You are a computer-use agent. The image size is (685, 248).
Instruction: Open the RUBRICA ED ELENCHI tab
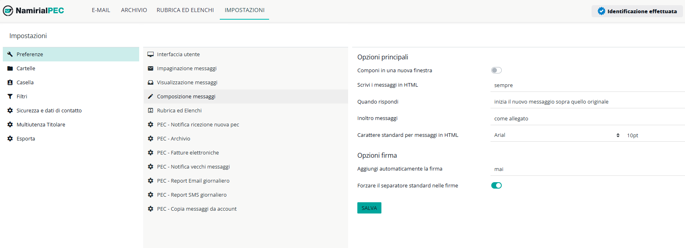pos(185,10)
